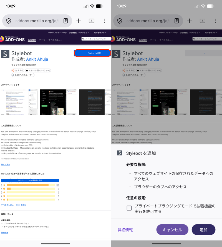Open the browser three-dot menu
The width and height of the screenshot is (222, 247).
(104, 21)
